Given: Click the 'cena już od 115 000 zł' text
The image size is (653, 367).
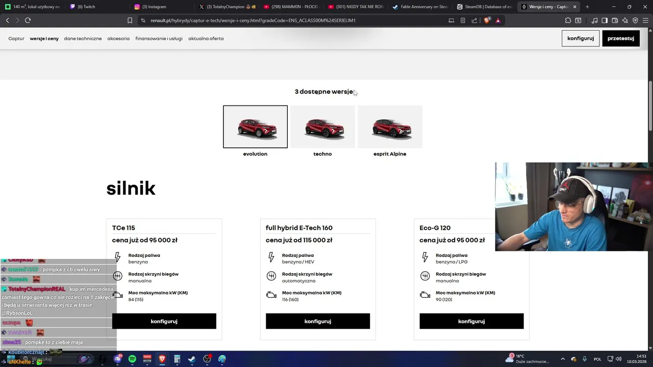Looking at the screenshot, I should [x=299, y=240].
